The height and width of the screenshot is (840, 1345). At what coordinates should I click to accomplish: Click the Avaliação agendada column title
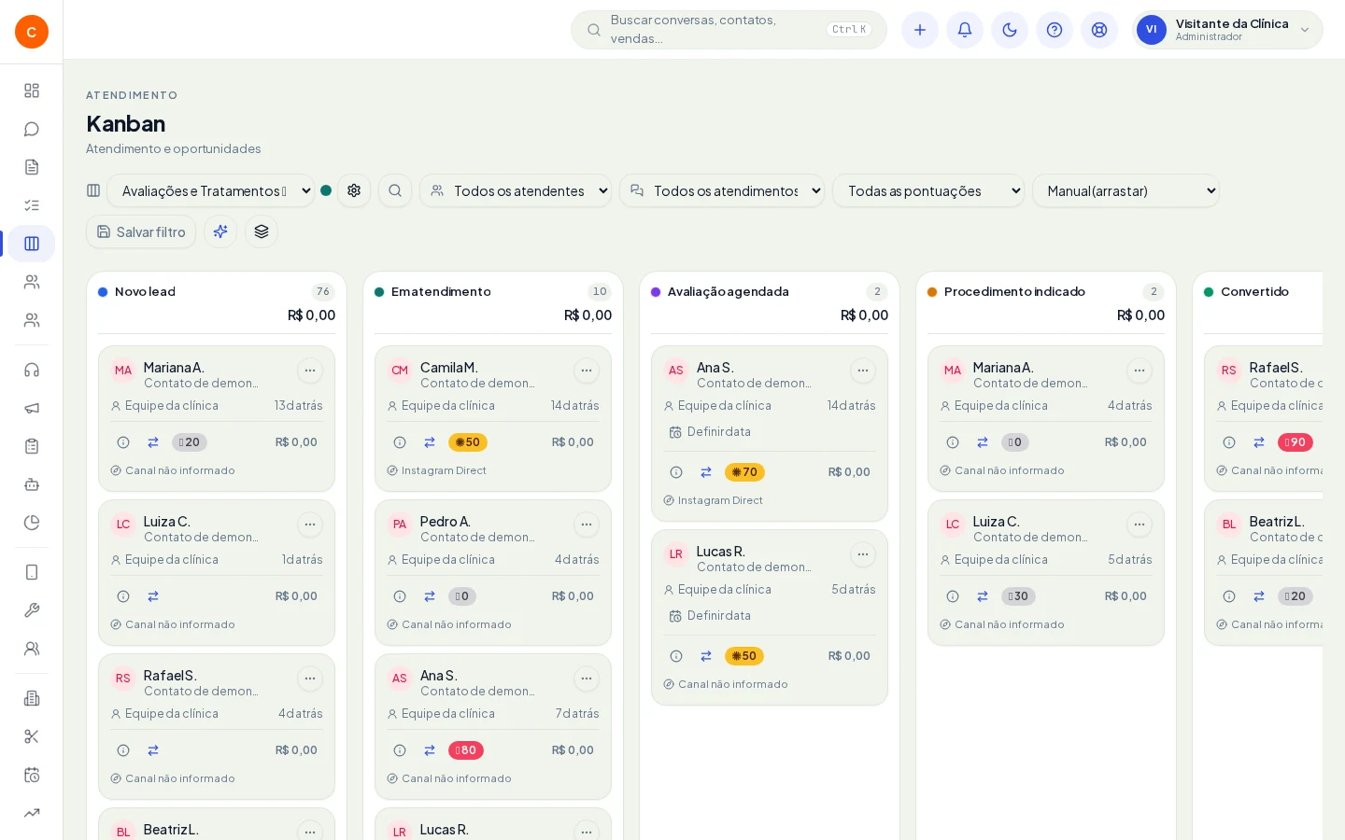pyautogui.click(x=729, y=292)
